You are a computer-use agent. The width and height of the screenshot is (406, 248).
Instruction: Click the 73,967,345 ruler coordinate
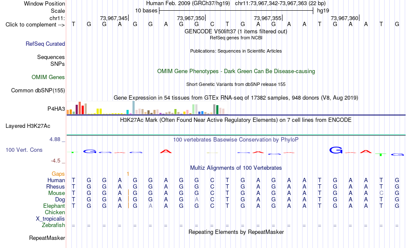(x=114, y=18)
